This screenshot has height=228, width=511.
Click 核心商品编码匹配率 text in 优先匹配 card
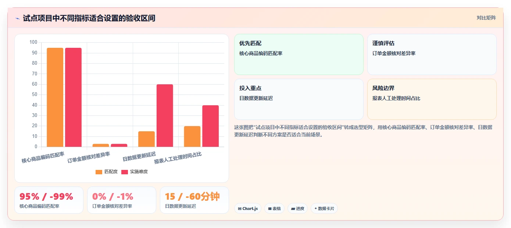coord(261,53)
